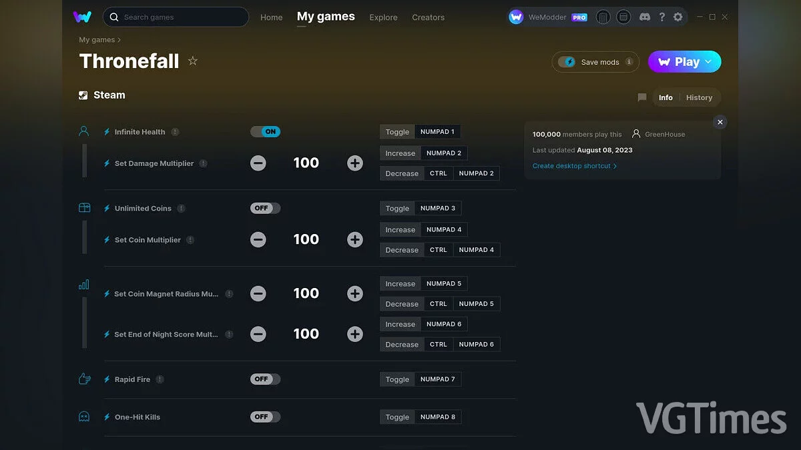This screenshot has width=801, height=450.
Task: Click Decrease CTRL NUMPAD 4 hotkey
Action: (439, 250)
